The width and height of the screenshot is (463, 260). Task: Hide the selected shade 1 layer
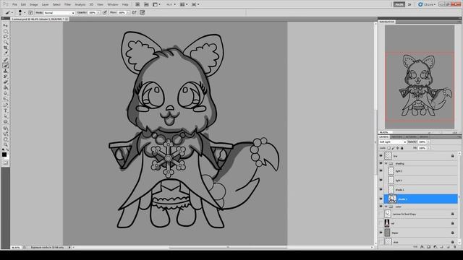(381, 199)
